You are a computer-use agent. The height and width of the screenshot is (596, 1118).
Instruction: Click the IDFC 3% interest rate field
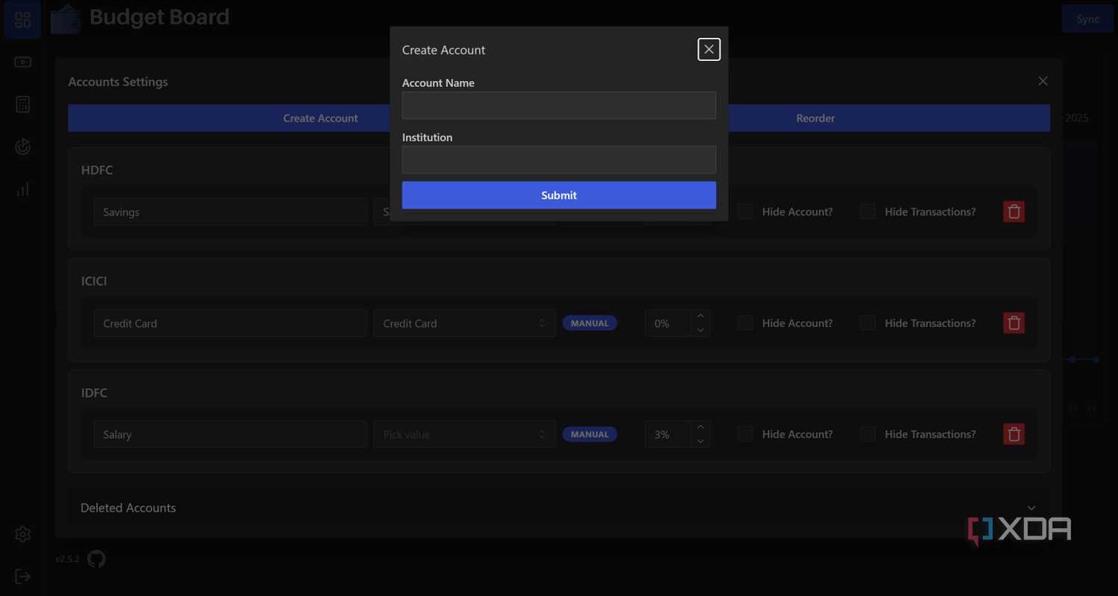[669, 434]
